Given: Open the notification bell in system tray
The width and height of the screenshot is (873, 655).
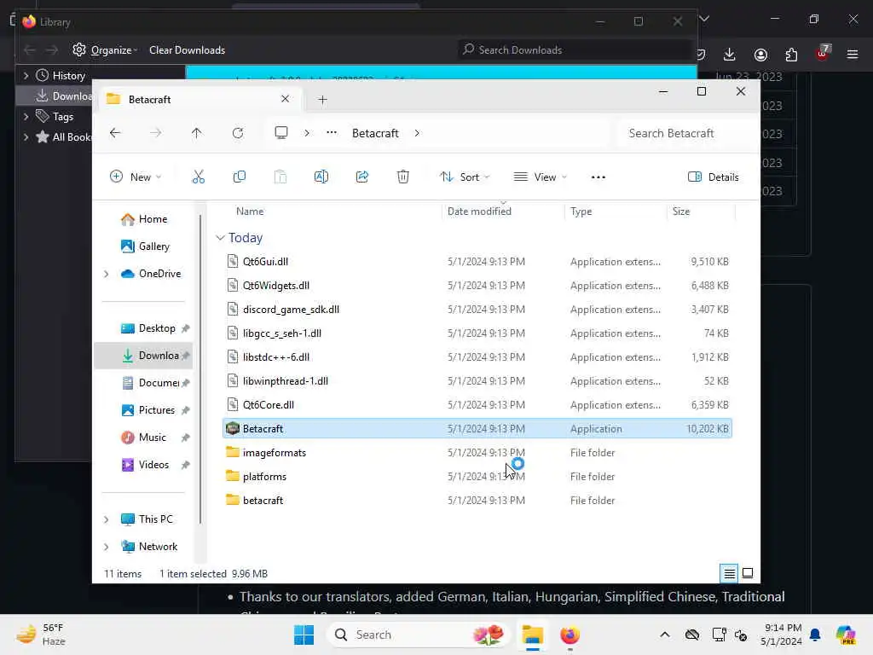Looking at the screenshot, I should coord(815,635).
